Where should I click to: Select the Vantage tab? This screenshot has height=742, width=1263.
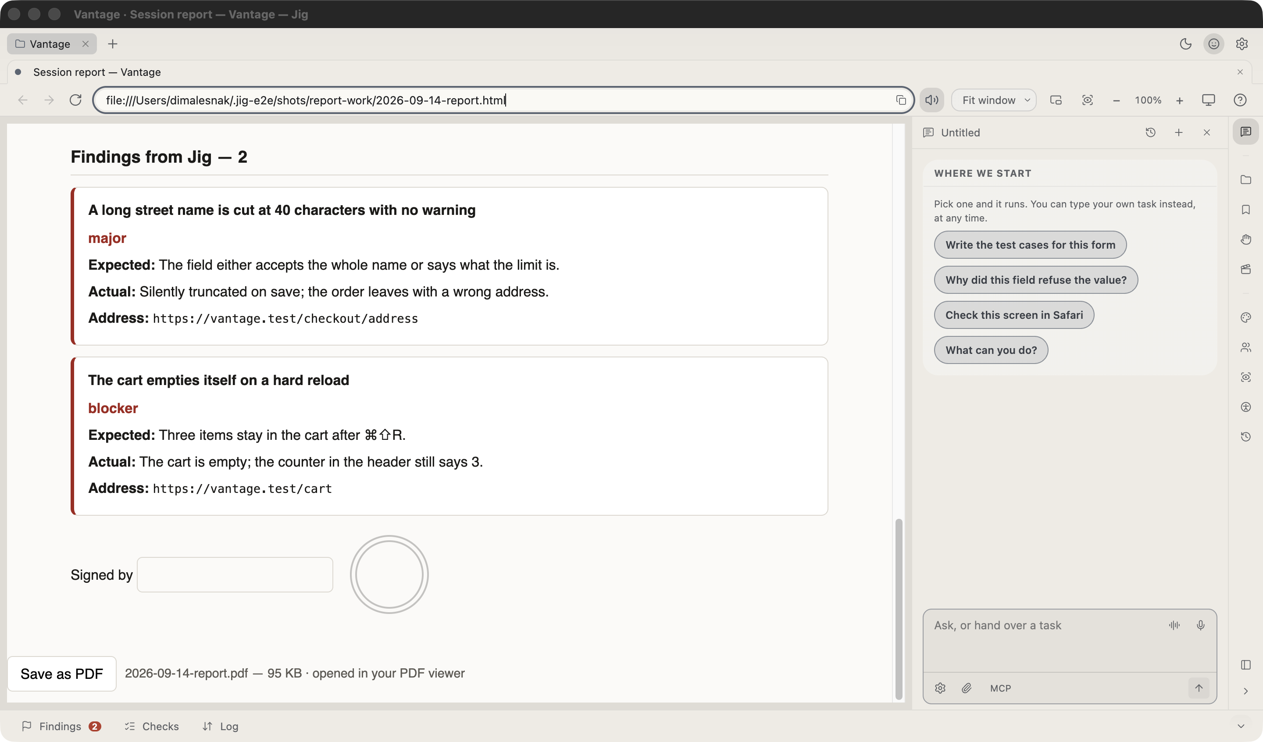(52, 44)
